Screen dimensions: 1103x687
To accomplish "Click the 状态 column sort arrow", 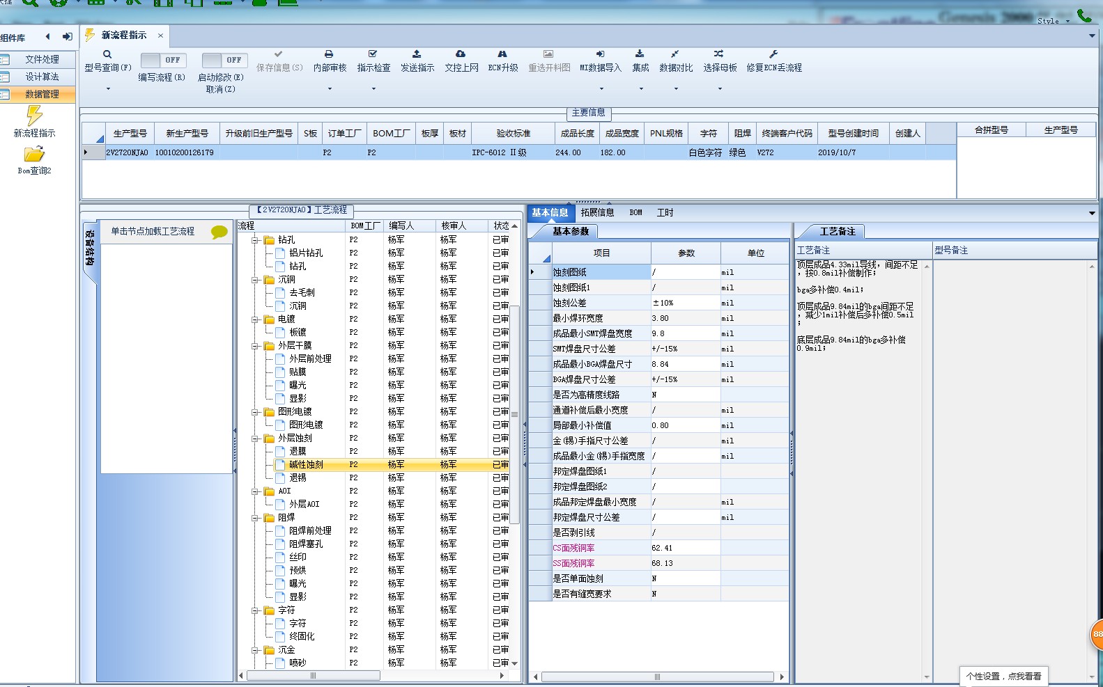I will [x=514, y=226].
